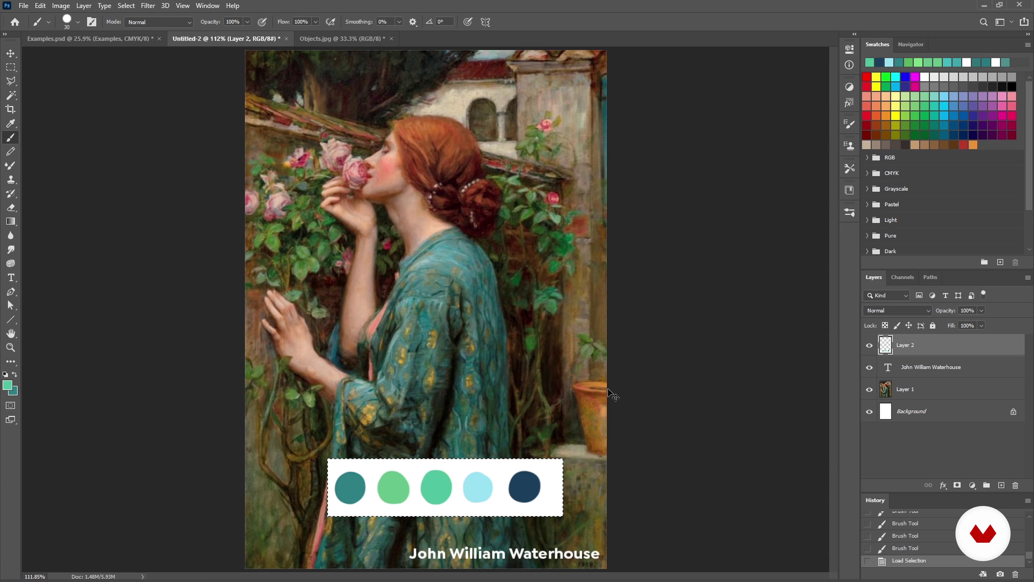The height and width of the screenshot is (582, 1034).
Task: Select the Pencil tool in toolbar
Action: (11, 151)
